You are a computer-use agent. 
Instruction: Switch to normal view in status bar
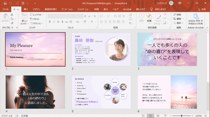(143, 116)
